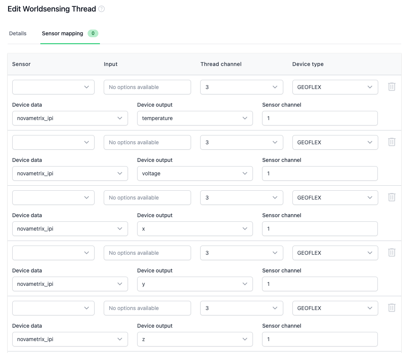Click the Sensor channel field in temperature row

(x=319, y=118)
